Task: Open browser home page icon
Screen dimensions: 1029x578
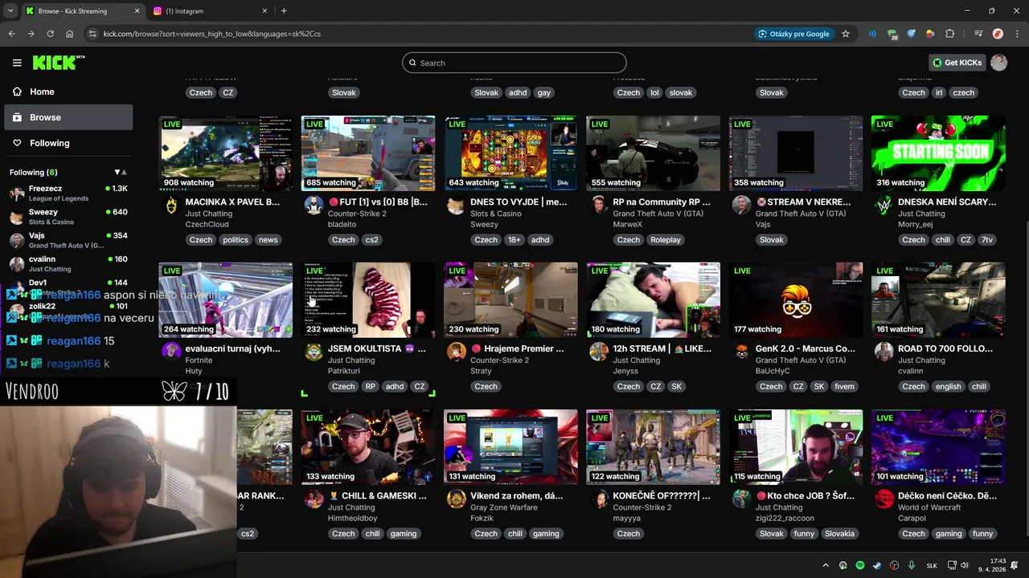Action: 69,34
